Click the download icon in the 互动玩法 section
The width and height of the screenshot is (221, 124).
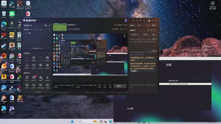coord(27,65)
